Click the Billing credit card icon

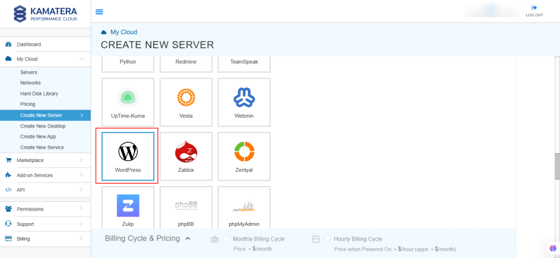click(x=9, y=239)
